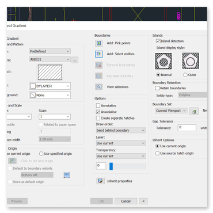The height and width of the screenshot is (213, 213).
Task: Select Use source hatch origin
Action: point(157,153)
